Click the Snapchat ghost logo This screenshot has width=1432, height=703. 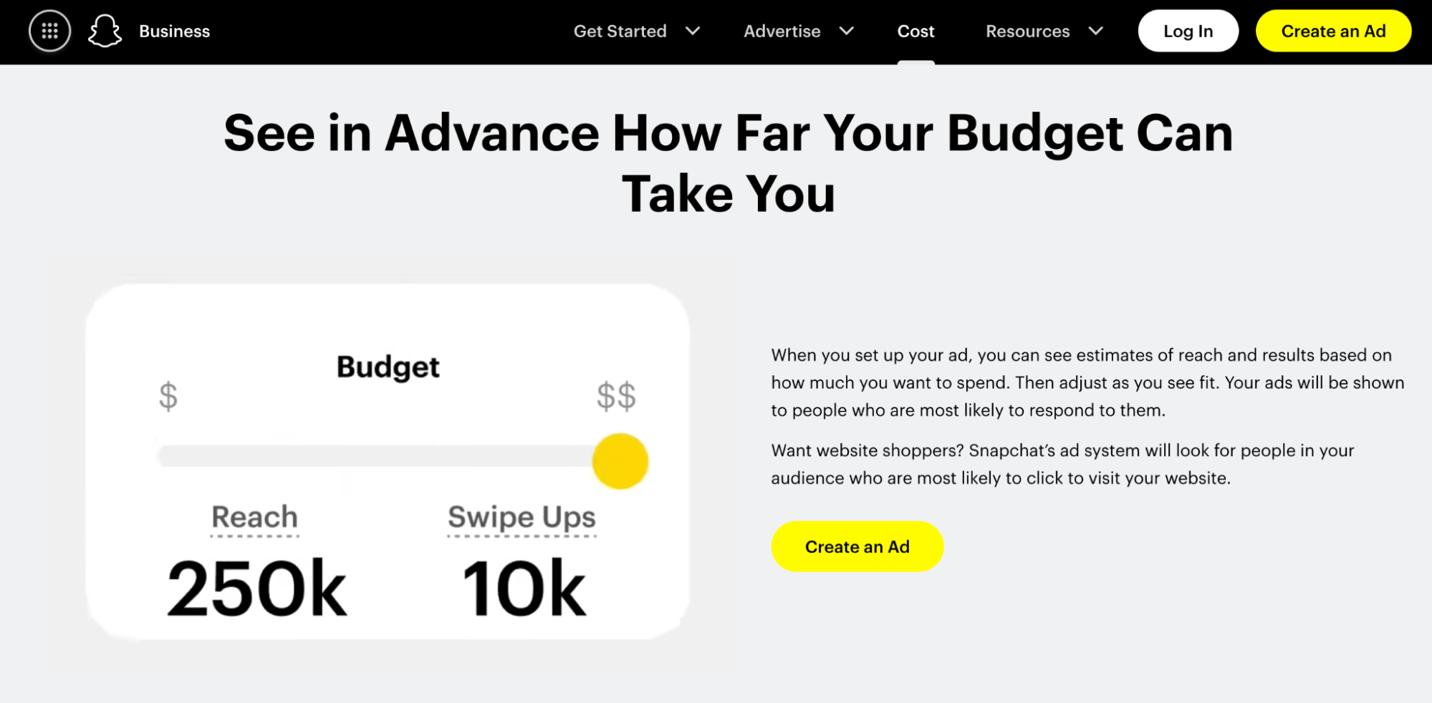click(105, 31)
